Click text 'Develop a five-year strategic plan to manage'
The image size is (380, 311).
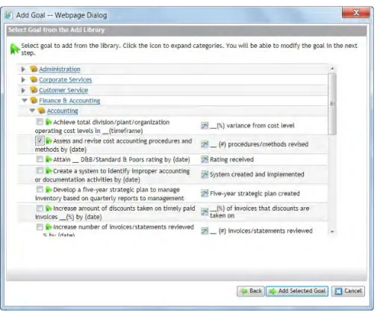click(x=116, y=190)
